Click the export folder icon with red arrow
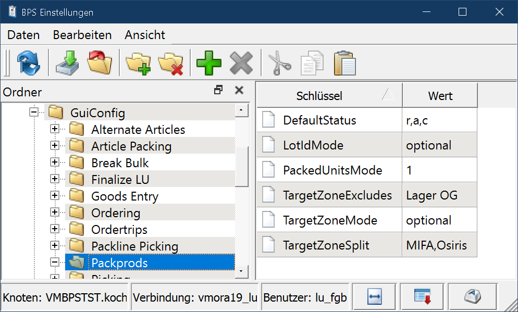Image resolution: width=518 pixels, height=312 pixels. (x=100, y=64)
